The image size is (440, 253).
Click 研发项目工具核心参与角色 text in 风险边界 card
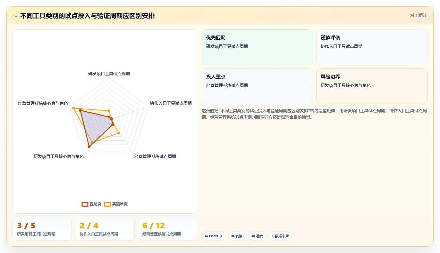point(346,85)
